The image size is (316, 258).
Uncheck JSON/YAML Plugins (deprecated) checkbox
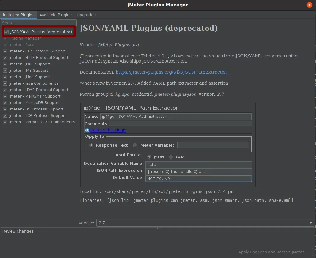click(6, 32)
